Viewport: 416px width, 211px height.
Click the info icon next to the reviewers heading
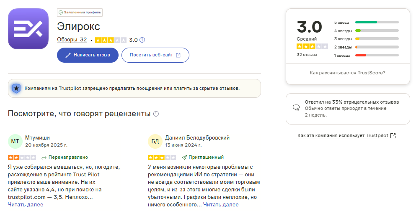(156, 114)
